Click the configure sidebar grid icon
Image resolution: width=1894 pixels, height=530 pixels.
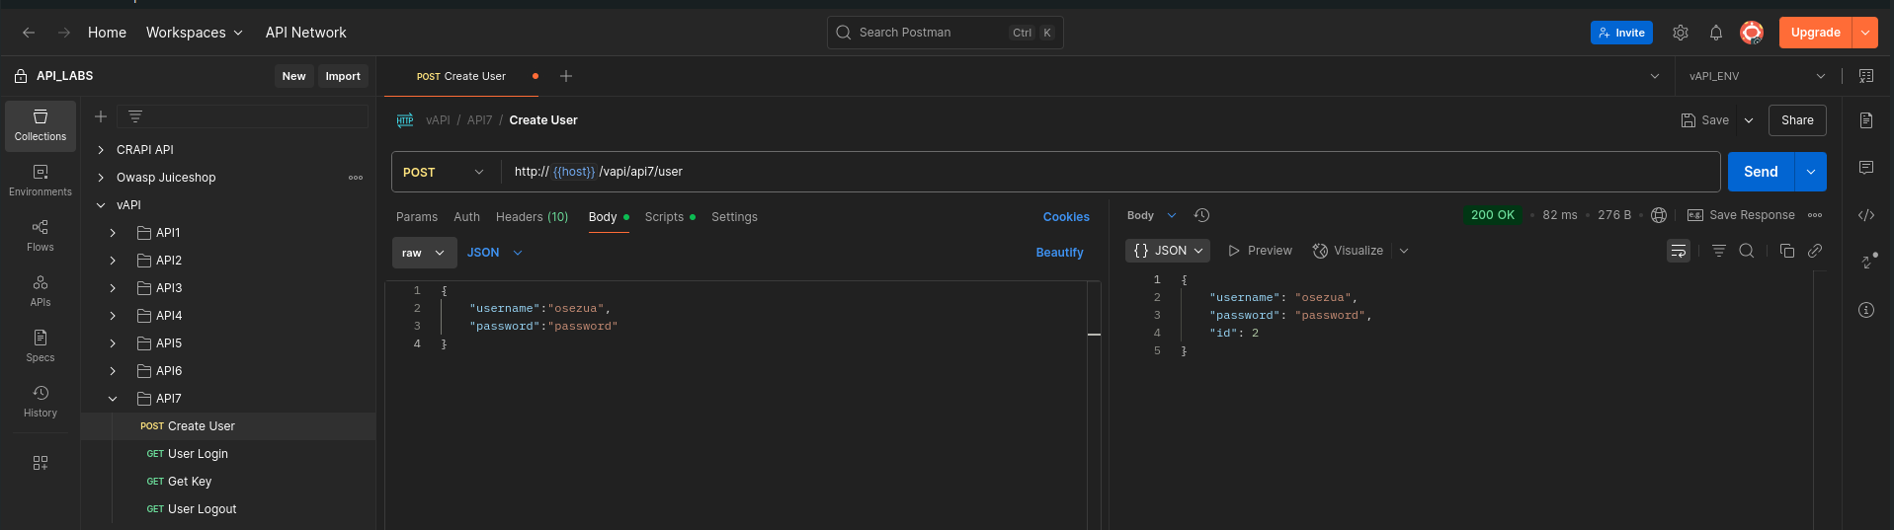pos(41,463)
